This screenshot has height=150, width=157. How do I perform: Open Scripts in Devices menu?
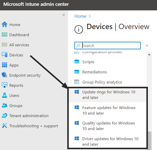coord(88,62)
